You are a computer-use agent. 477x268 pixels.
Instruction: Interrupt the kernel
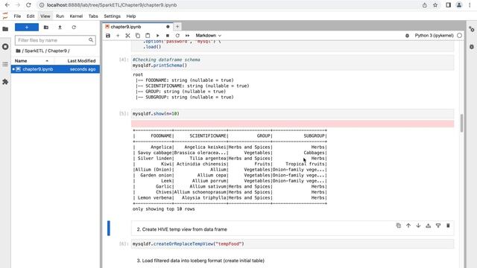point(167,36)
